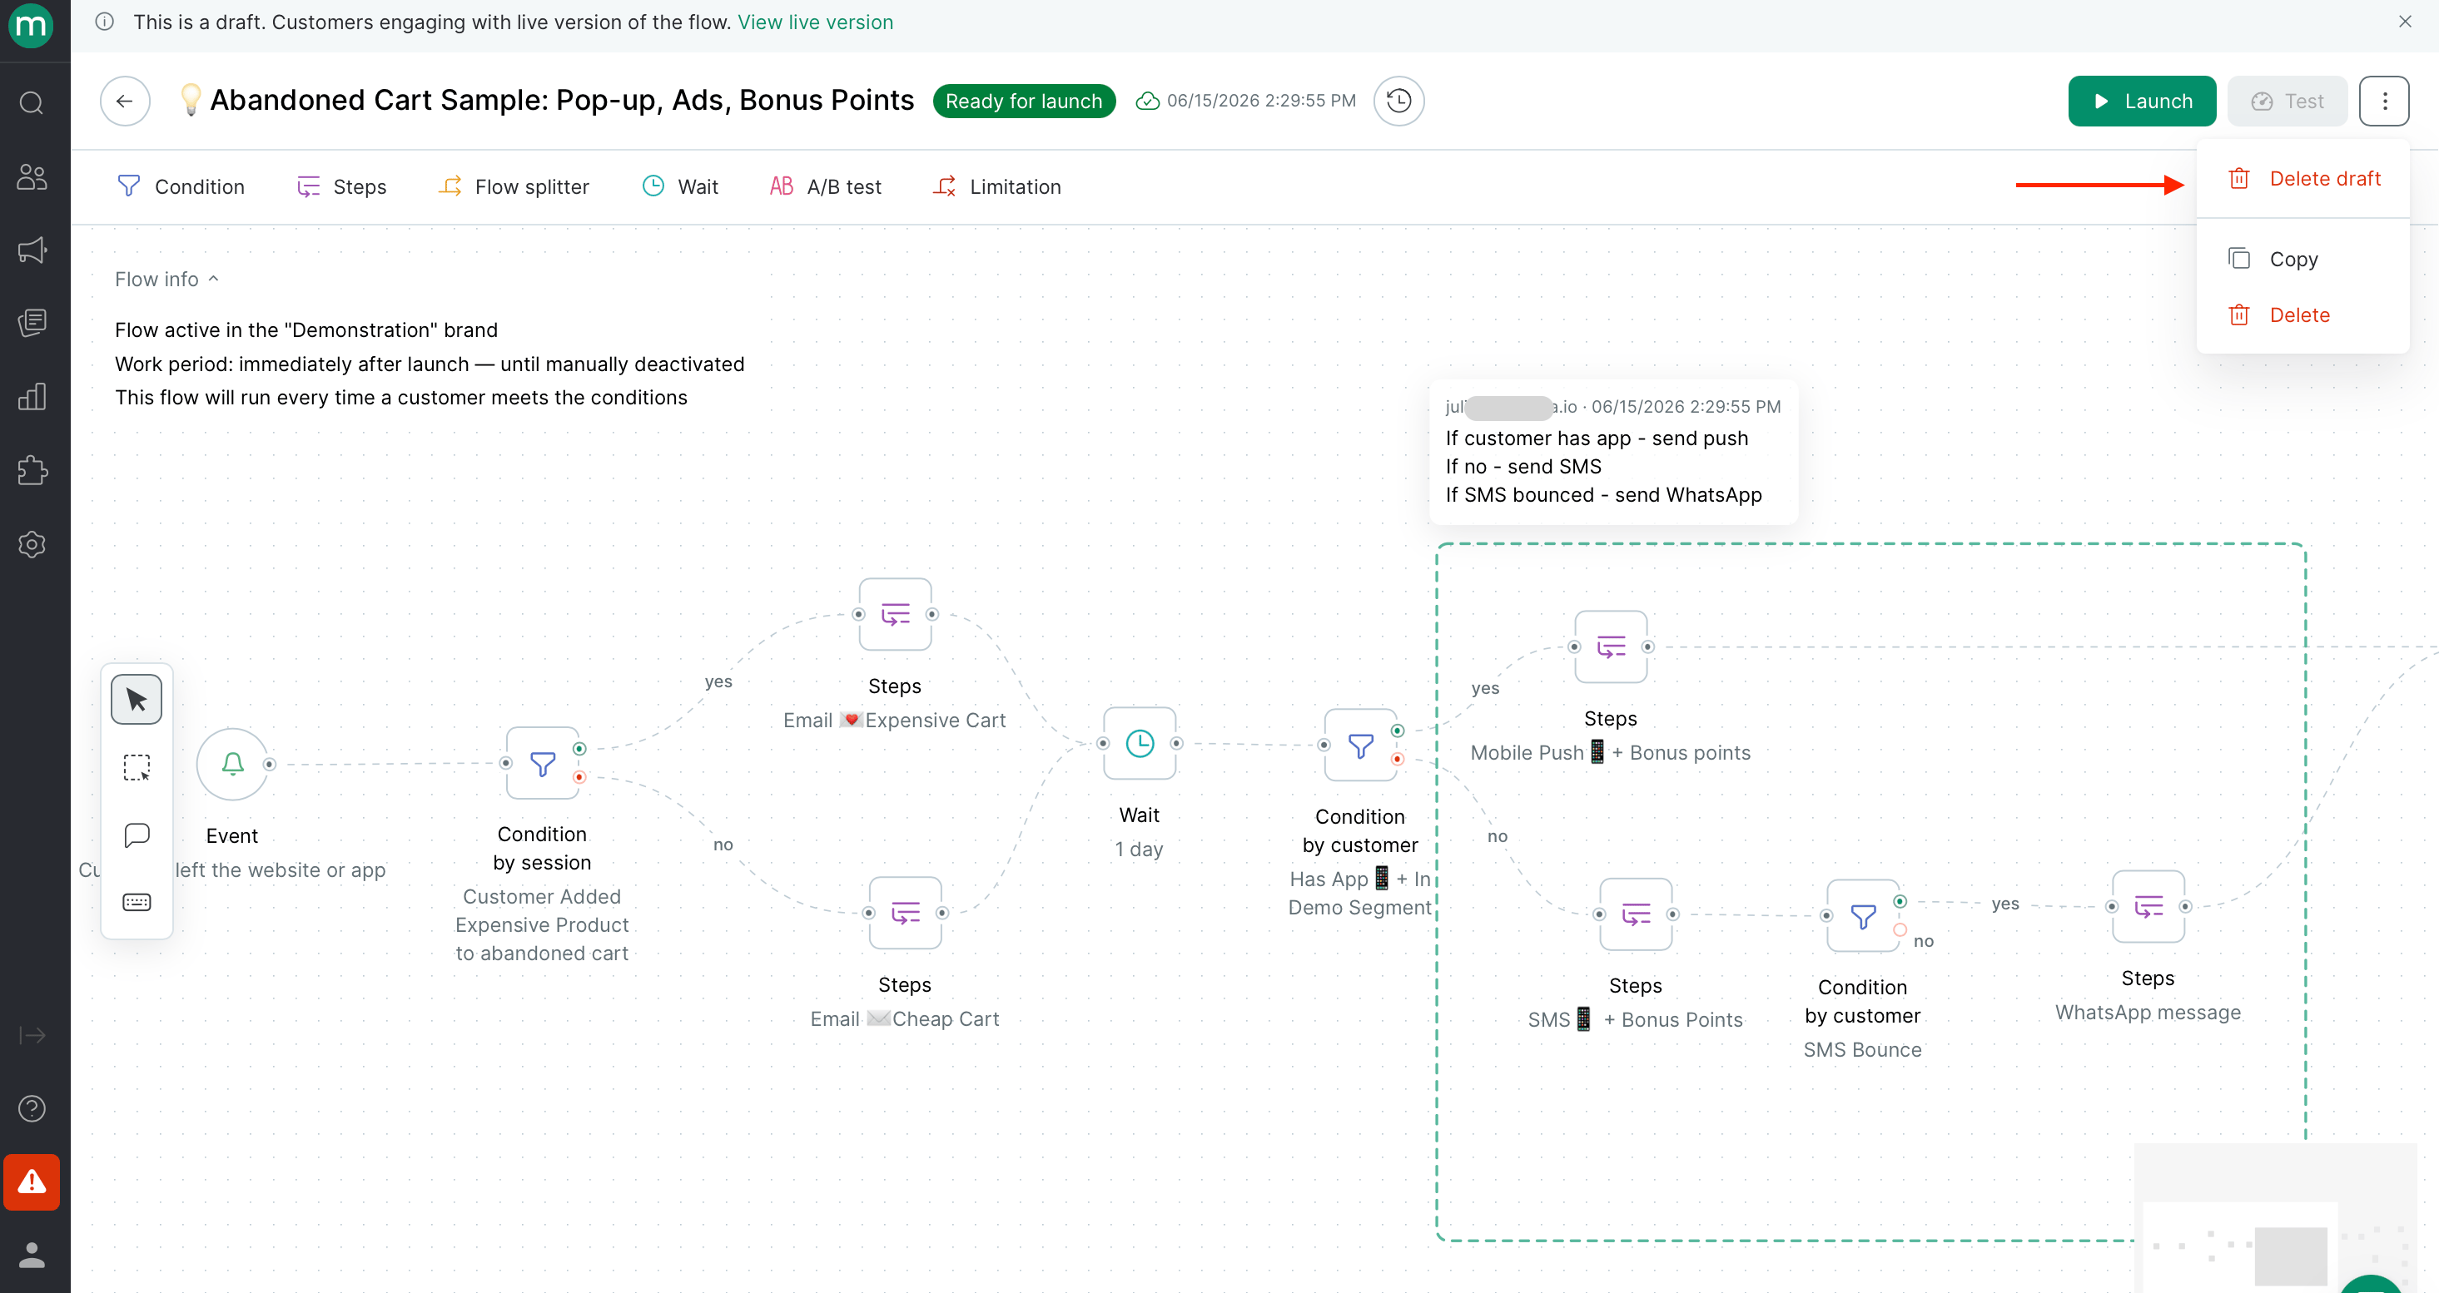
Task: Add a Steps block from toolbar
Action: 342,186
